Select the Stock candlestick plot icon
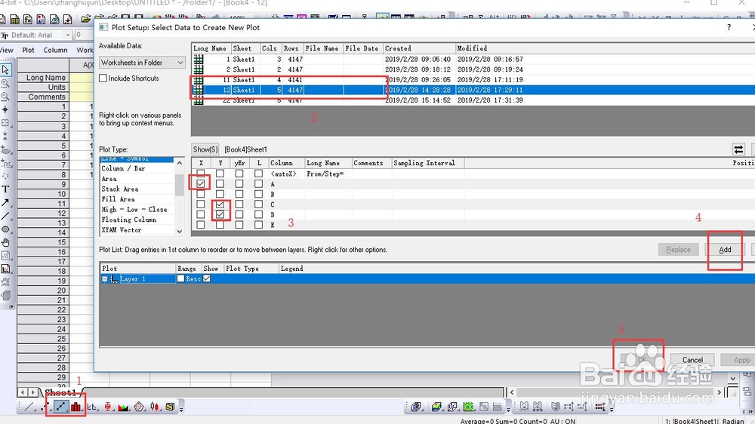Viewport: 755px width, 424px height. click(154, 407)
